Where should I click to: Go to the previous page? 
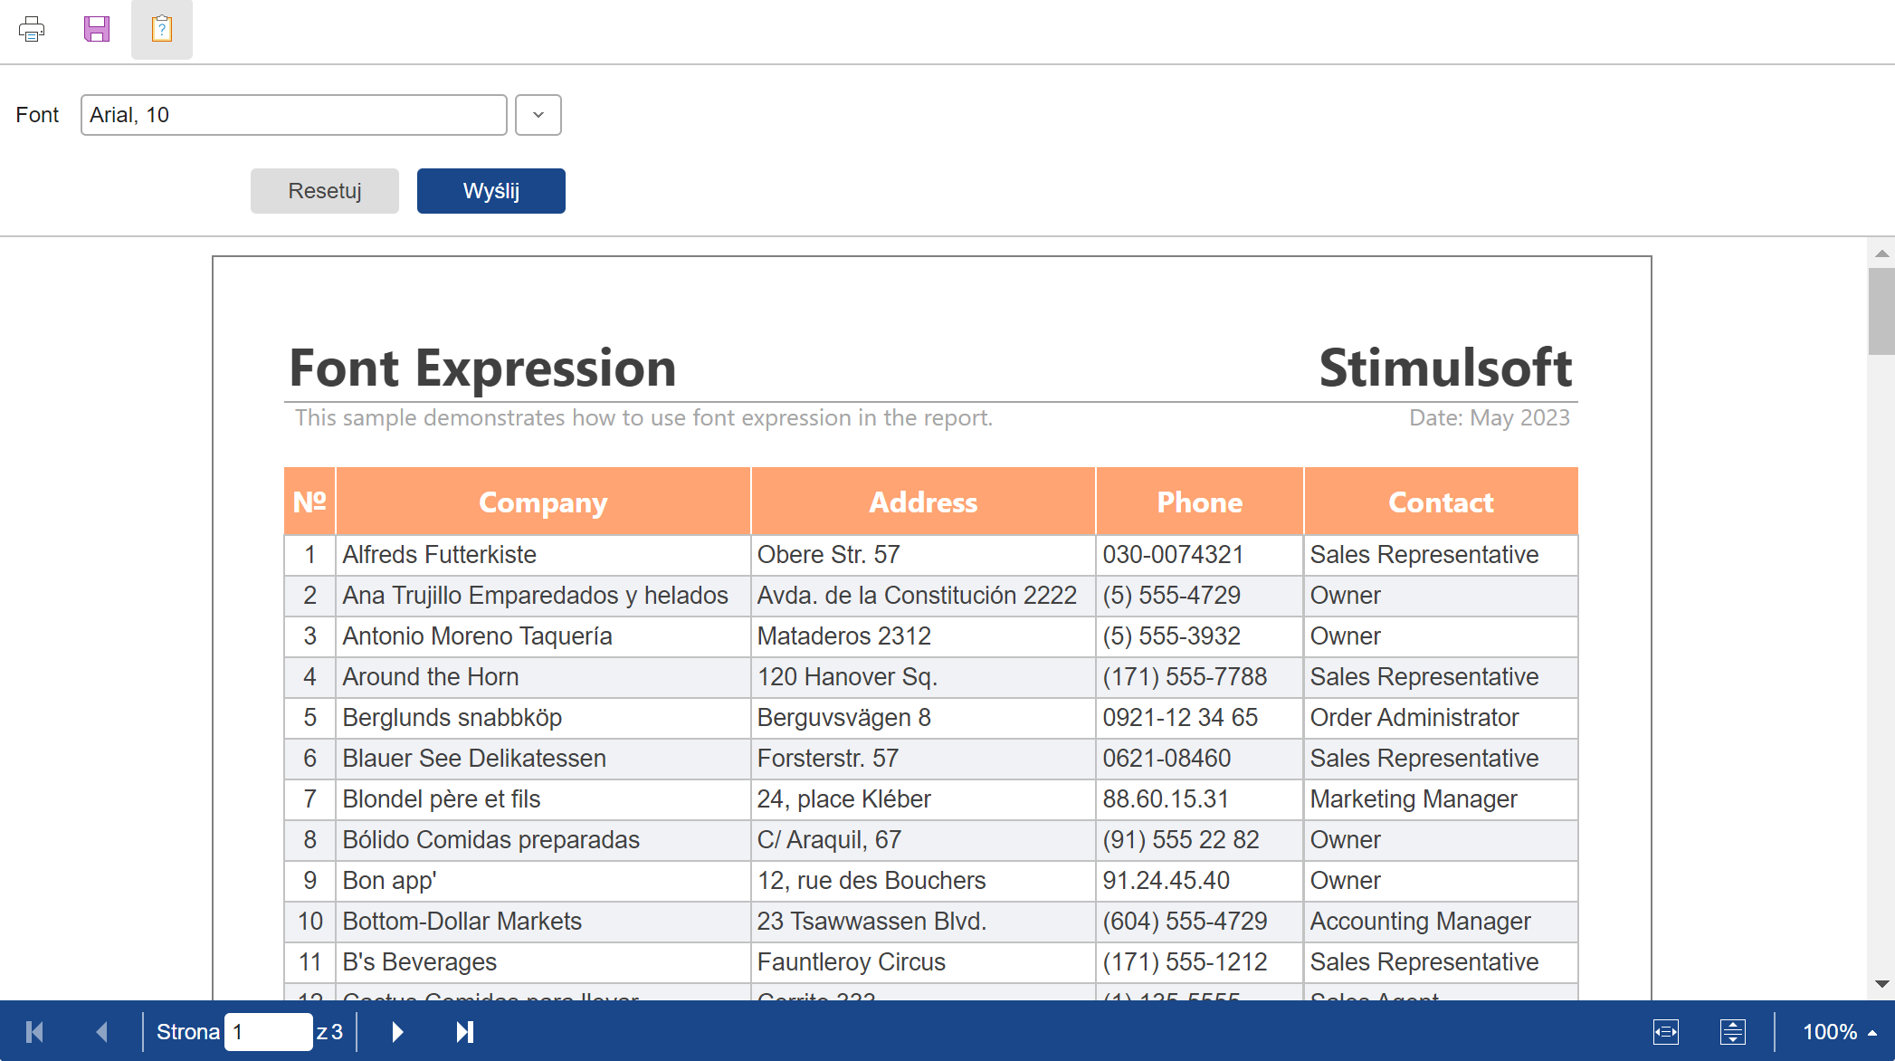pos(102,1032)
